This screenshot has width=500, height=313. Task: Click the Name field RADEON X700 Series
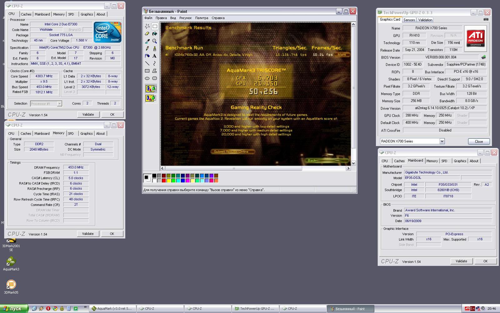coord(432,28)
